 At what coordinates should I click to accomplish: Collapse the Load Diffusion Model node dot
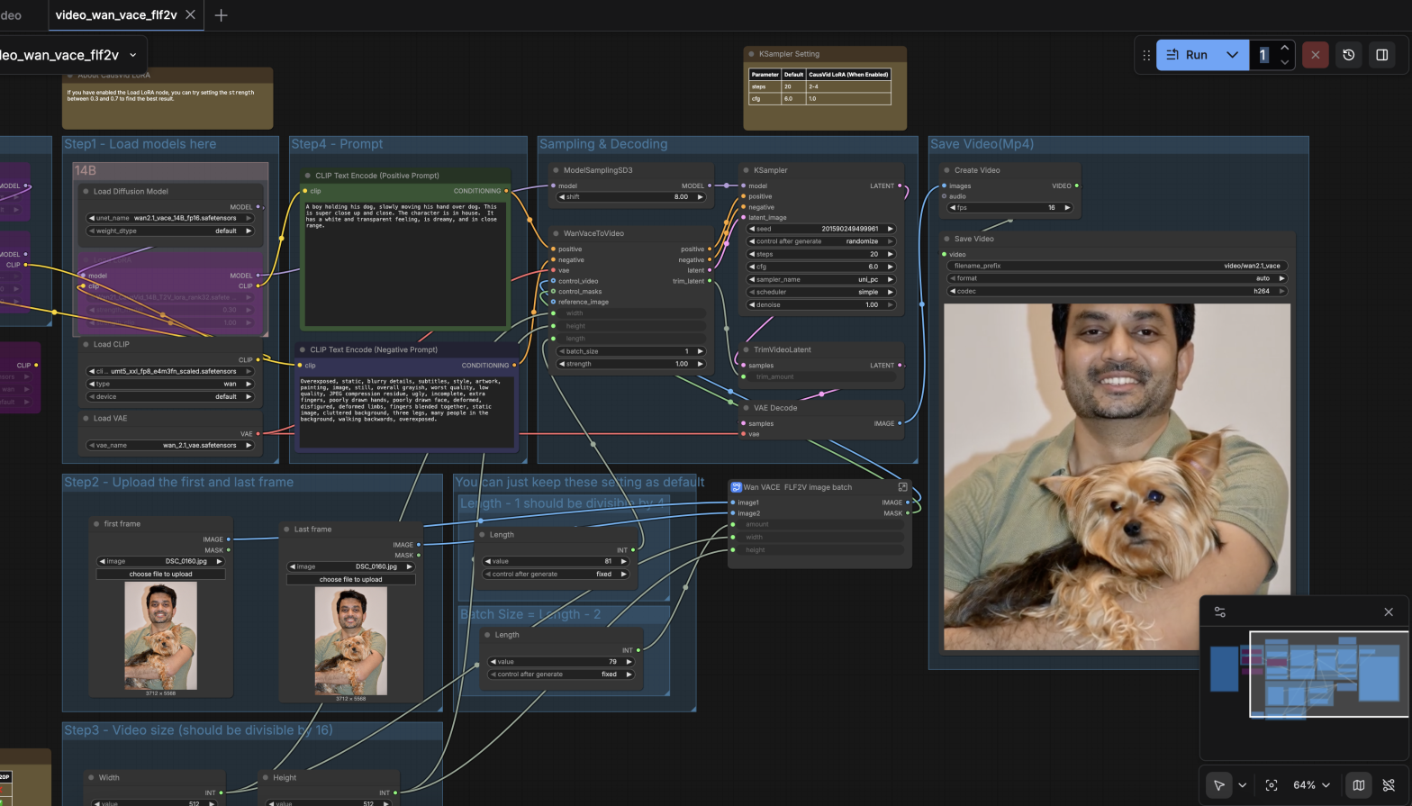[86, 191]
